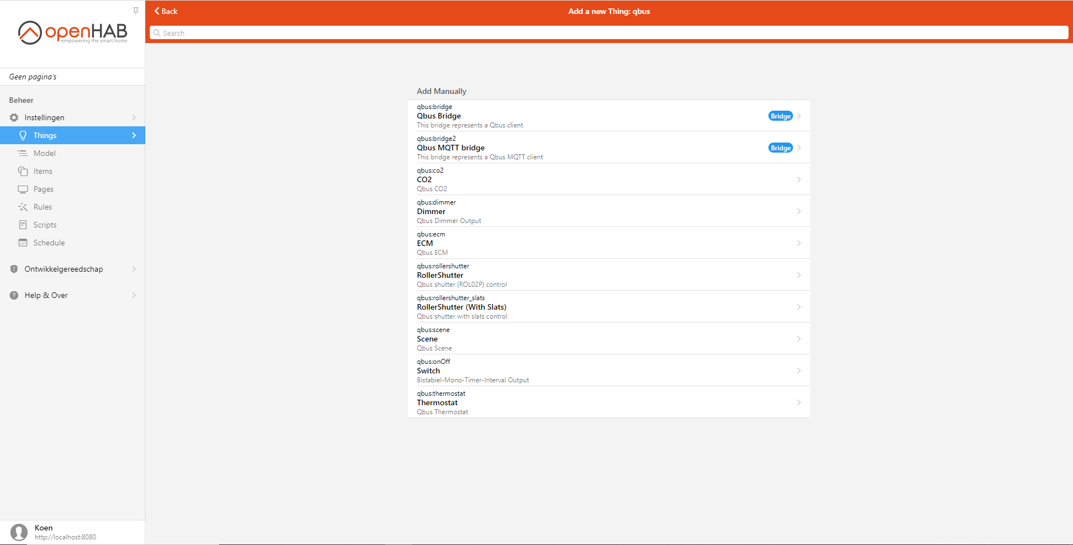Click the Search input field
This screenshot has width=1073, height=545.
[x=609, y=33]
